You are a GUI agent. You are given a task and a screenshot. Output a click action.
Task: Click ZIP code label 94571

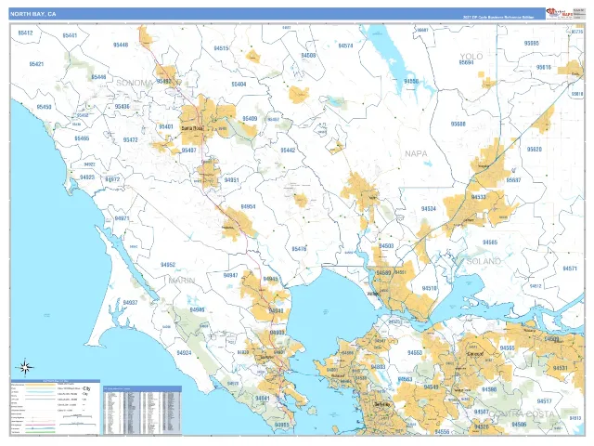point(570,269)
